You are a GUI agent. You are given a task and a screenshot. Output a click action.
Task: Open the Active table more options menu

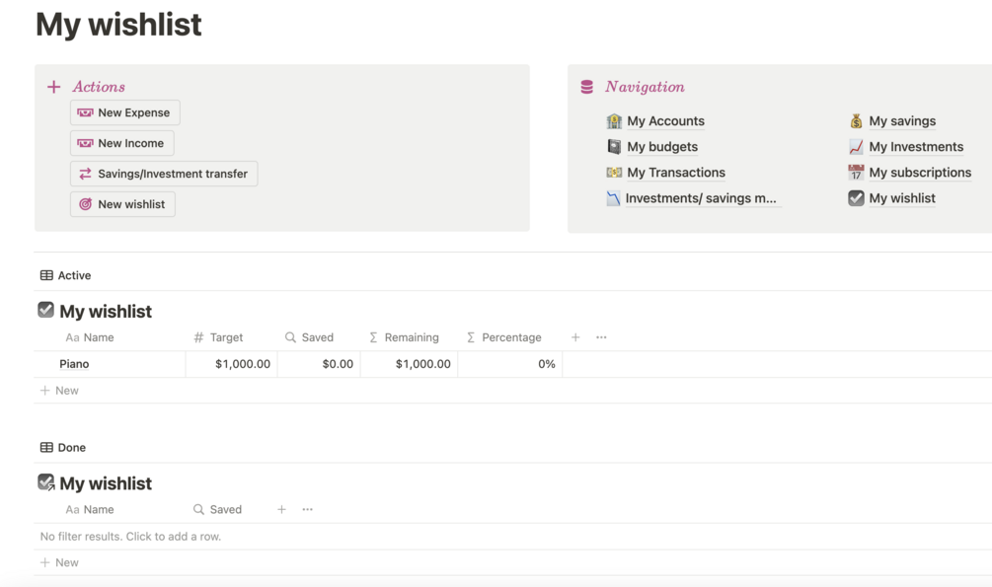pos(601,337)
